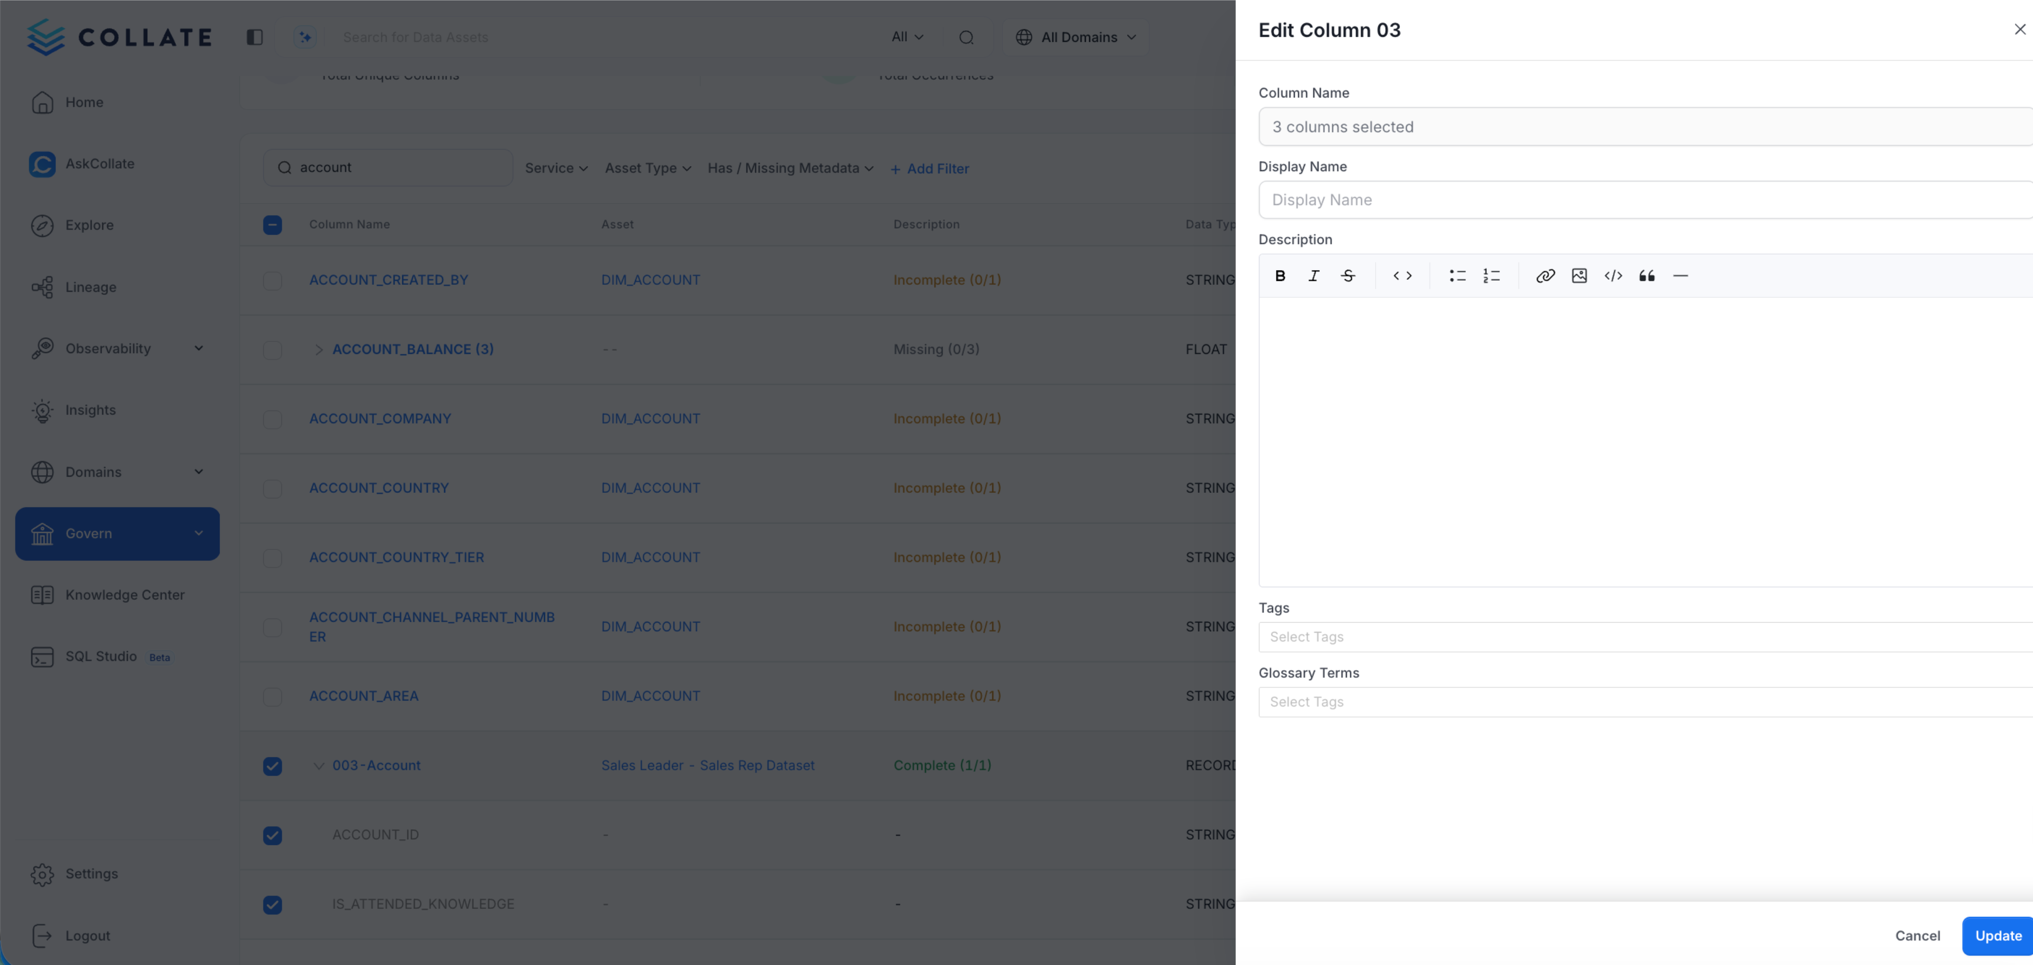Insert a bulleted list in the description

tap(1457, 275)
